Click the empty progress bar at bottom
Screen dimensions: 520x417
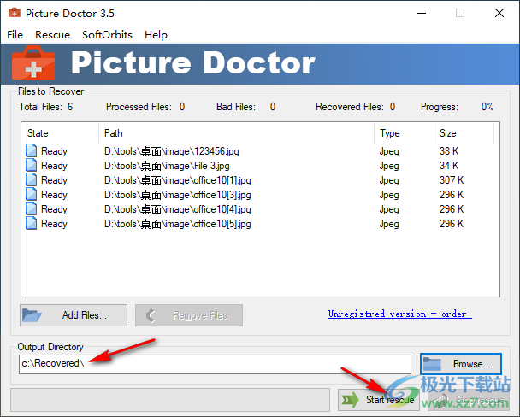(x=170, y=400)
